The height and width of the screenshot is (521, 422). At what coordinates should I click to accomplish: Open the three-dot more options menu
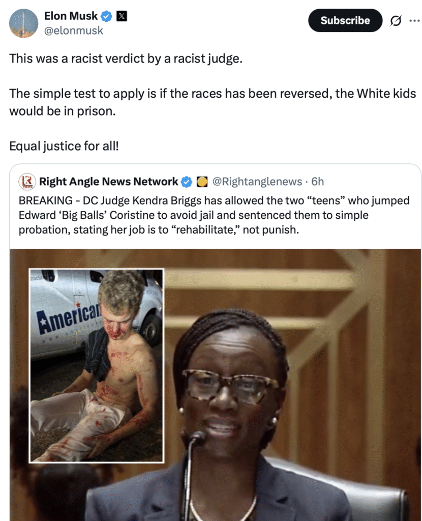click(414, 20)
